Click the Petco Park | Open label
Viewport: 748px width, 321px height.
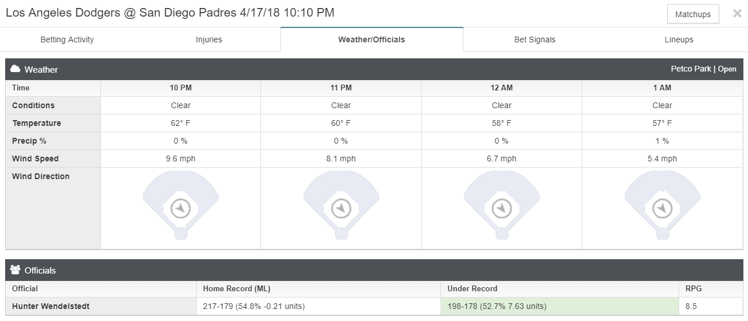point(703,69)
